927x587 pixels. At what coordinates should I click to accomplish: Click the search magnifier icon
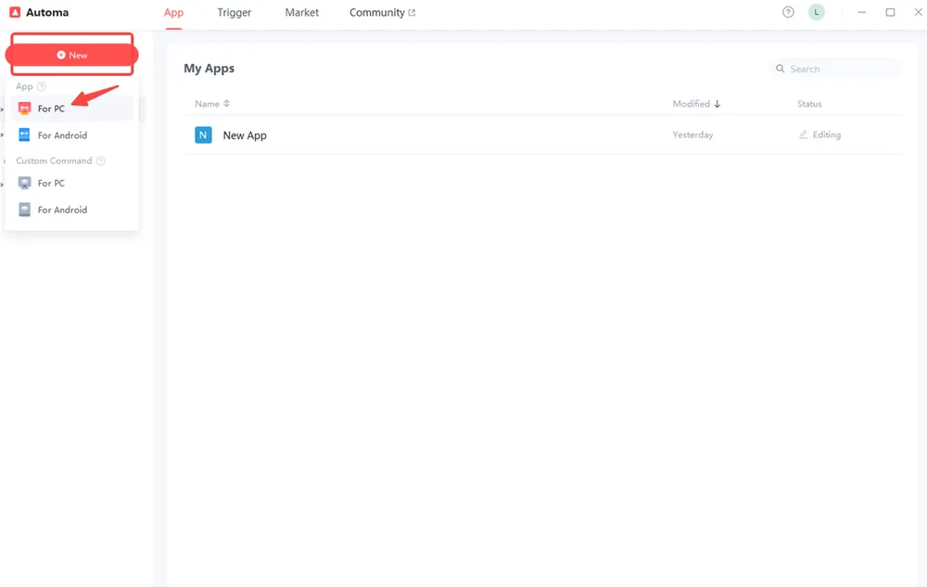click(779, 68)
